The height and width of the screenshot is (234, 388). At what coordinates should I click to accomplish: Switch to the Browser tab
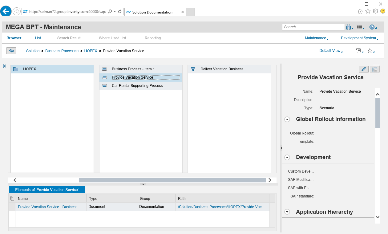coord(14,38)
